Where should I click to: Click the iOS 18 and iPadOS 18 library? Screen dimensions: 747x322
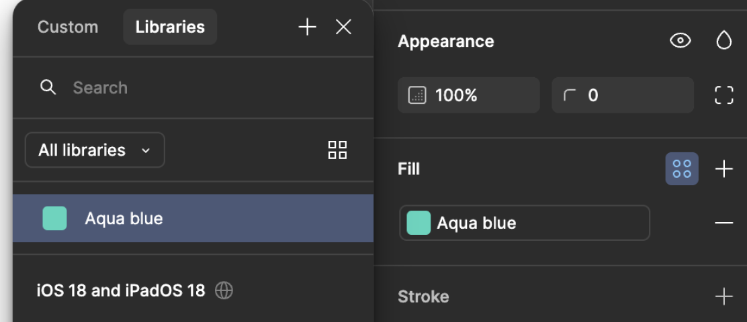(121, 290)
